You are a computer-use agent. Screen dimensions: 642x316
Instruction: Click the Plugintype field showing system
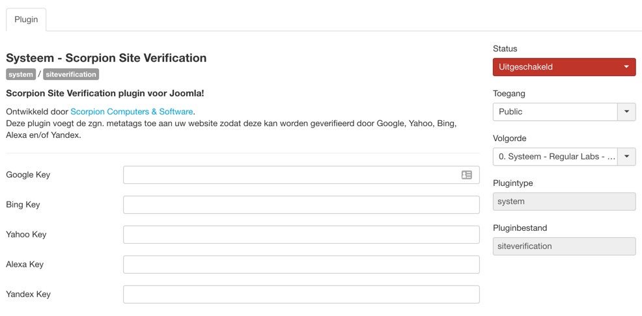click(x=564, y=202)
